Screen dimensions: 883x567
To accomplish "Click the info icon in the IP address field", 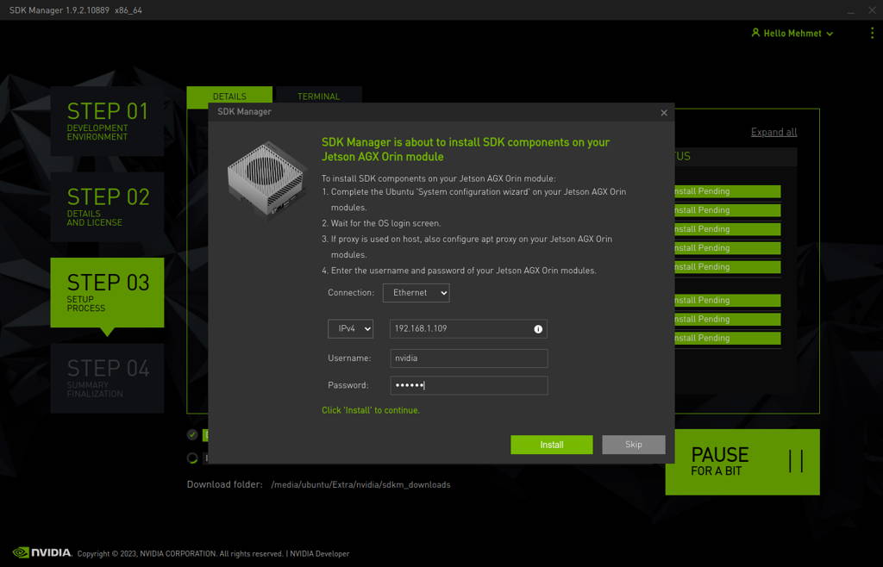I will coord(538,329).
